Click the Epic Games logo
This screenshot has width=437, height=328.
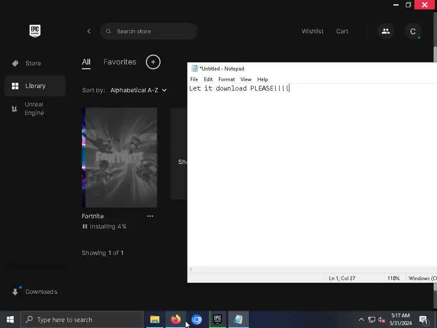35,31
